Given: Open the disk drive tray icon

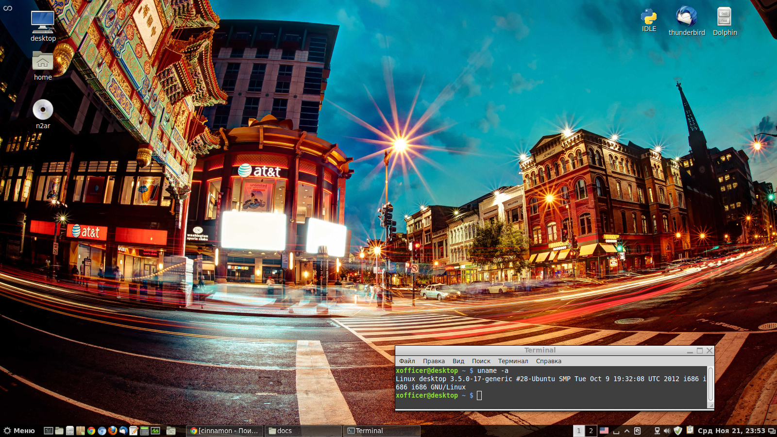Looking at the screenshot, I should coord(637,431).
